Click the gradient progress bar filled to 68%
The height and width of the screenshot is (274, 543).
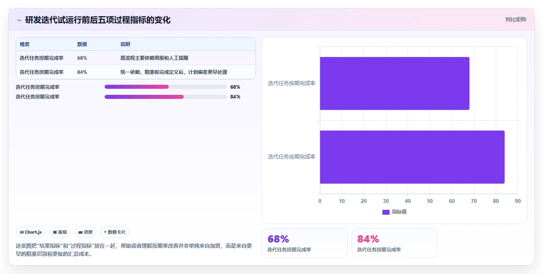166,87
